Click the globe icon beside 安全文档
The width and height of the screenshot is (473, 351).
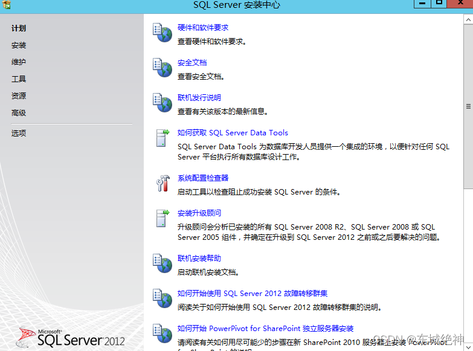point(162,68)
